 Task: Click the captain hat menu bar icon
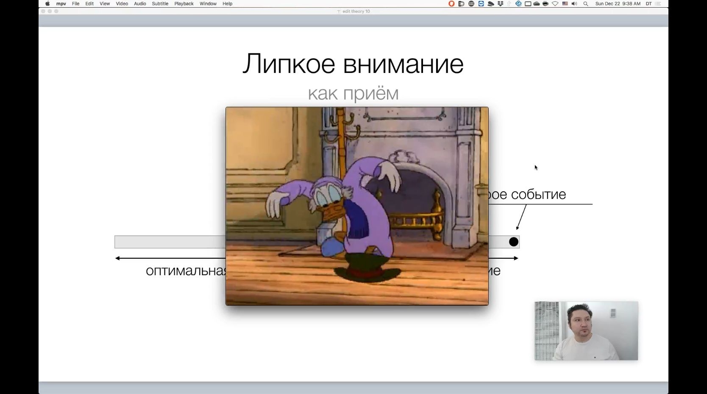click(x=491, y=4)
